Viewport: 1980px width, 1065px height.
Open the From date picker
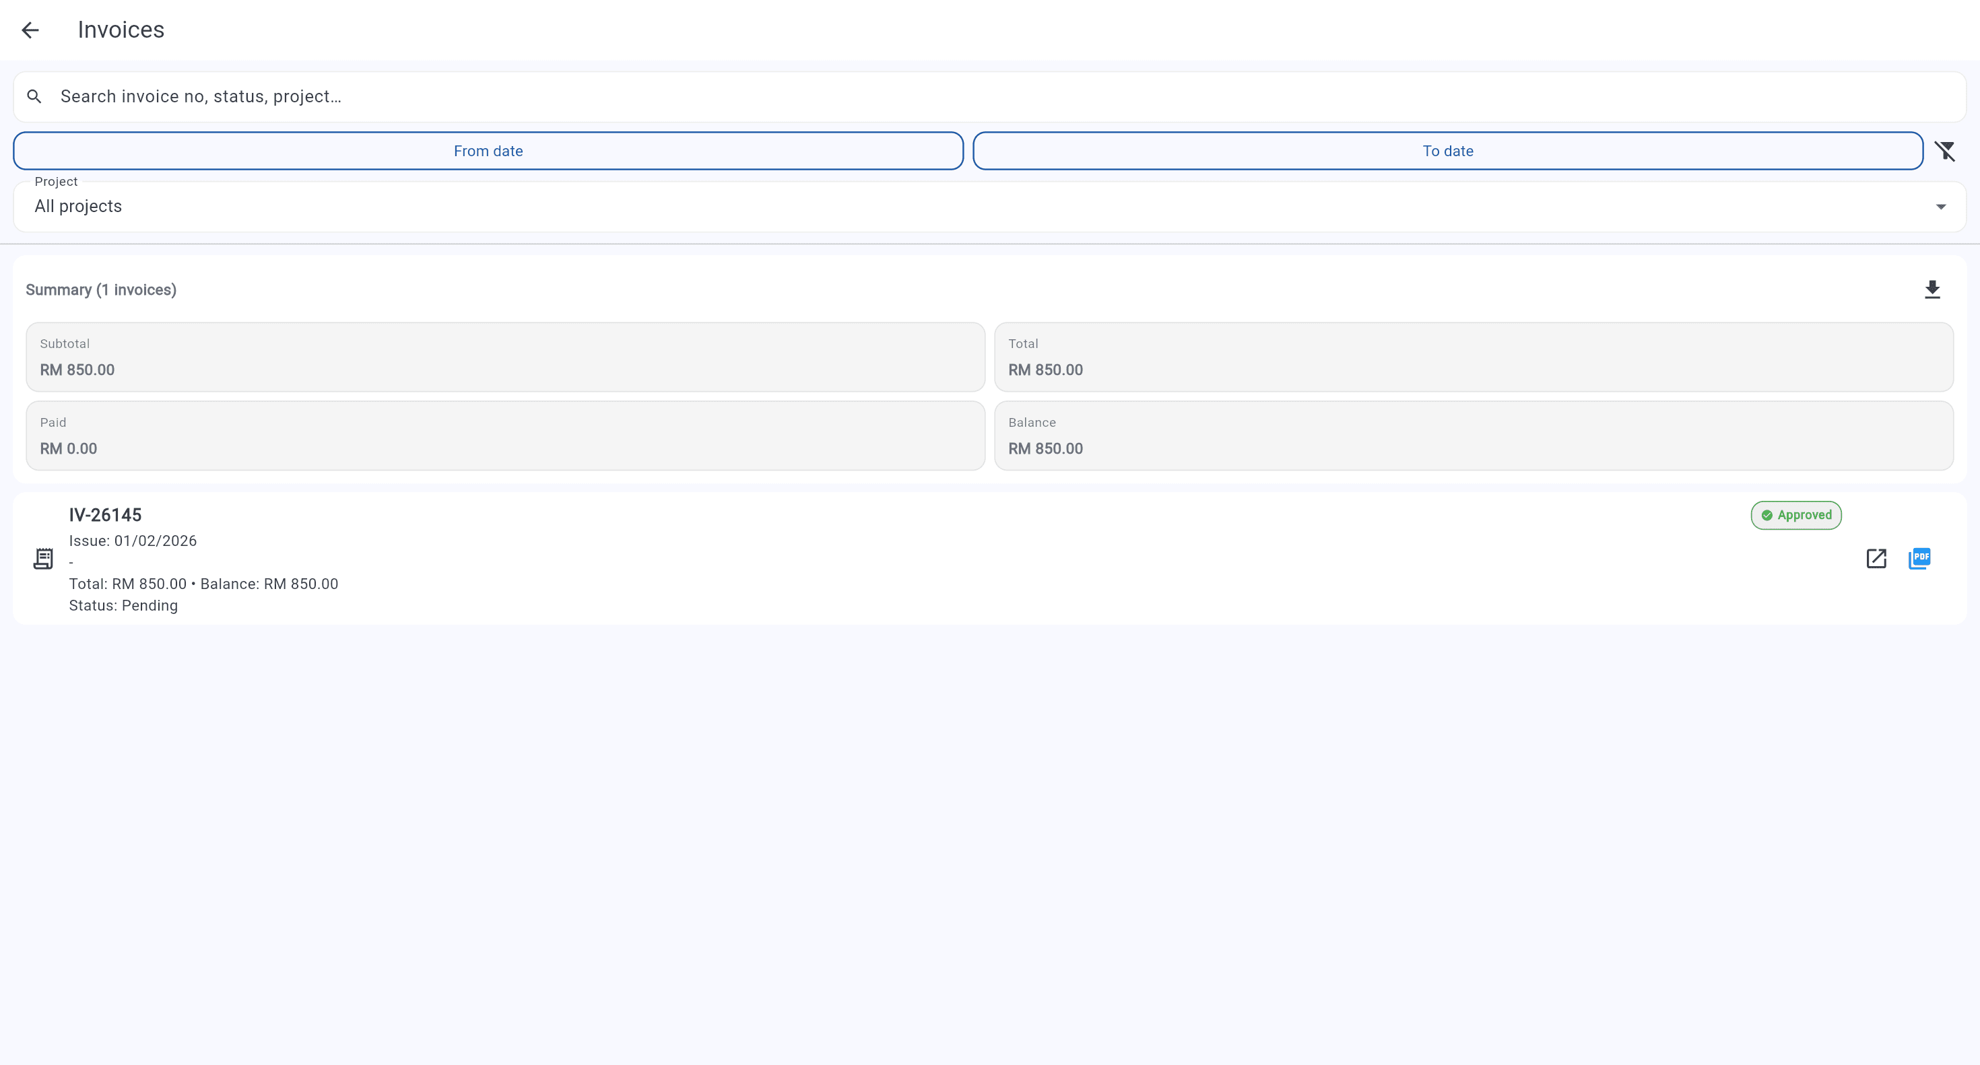tap(488, 151)
